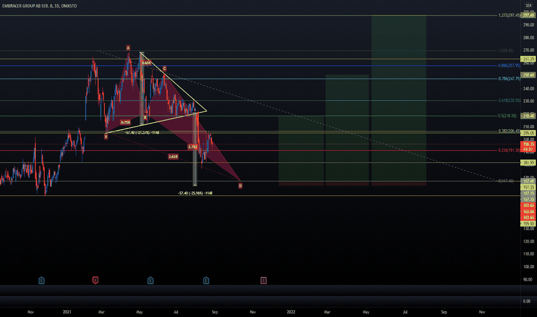Click the 0.00 value on lower pane axis
Viewport: 537px width, 317px height.
tap(527, 301)
